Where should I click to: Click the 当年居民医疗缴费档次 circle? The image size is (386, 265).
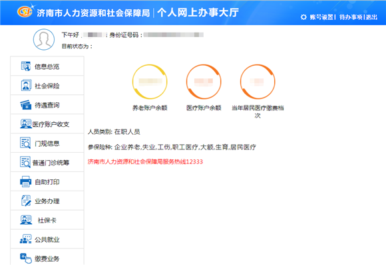click(258, 82)
